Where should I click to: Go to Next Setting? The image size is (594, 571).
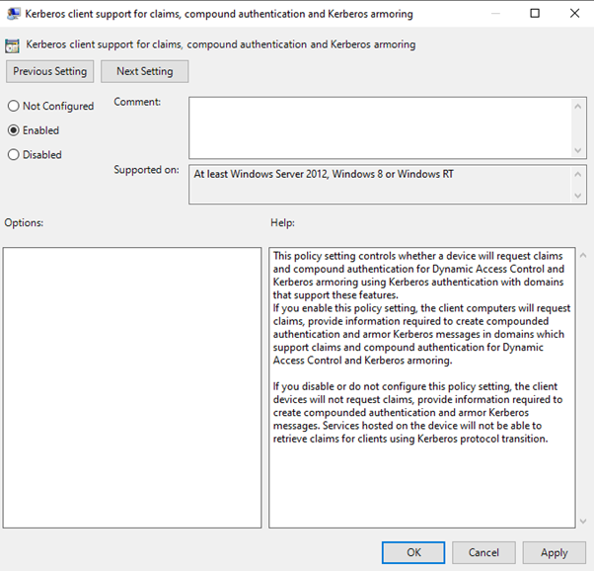point(144,71)
